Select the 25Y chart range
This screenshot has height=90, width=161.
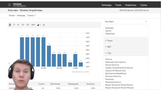(x=28, y=25)
